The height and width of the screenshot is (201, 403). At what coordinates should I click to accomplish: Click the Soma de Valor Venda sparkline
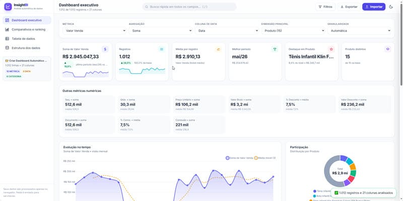[x=86, y=74]
